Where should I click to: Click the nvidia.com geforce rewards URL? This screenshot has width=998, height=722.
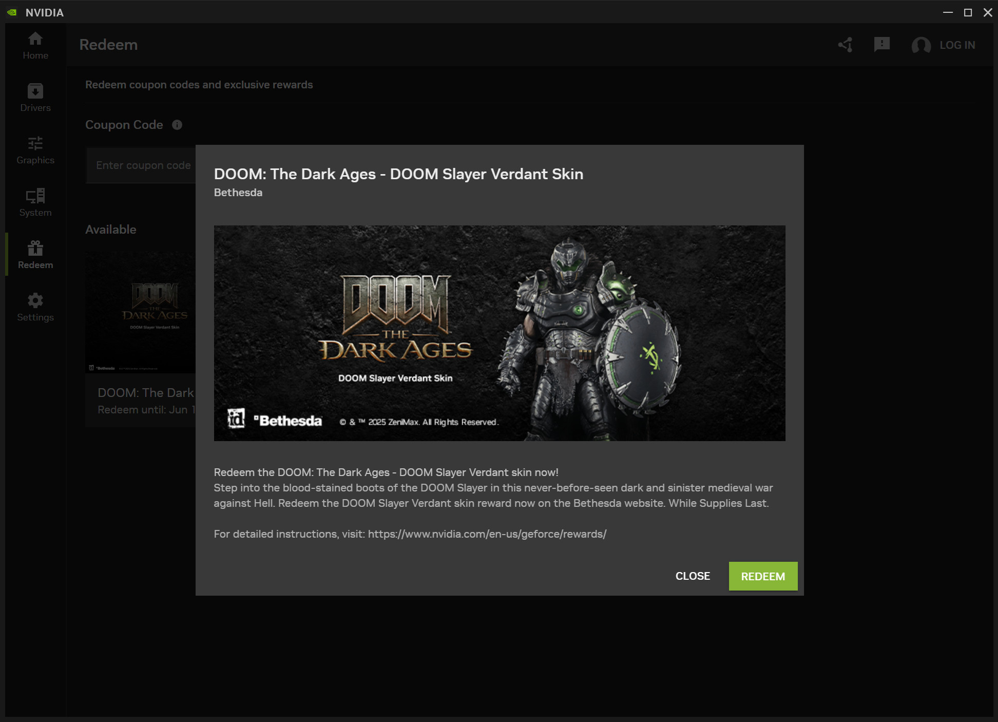[x=487, y=534]
